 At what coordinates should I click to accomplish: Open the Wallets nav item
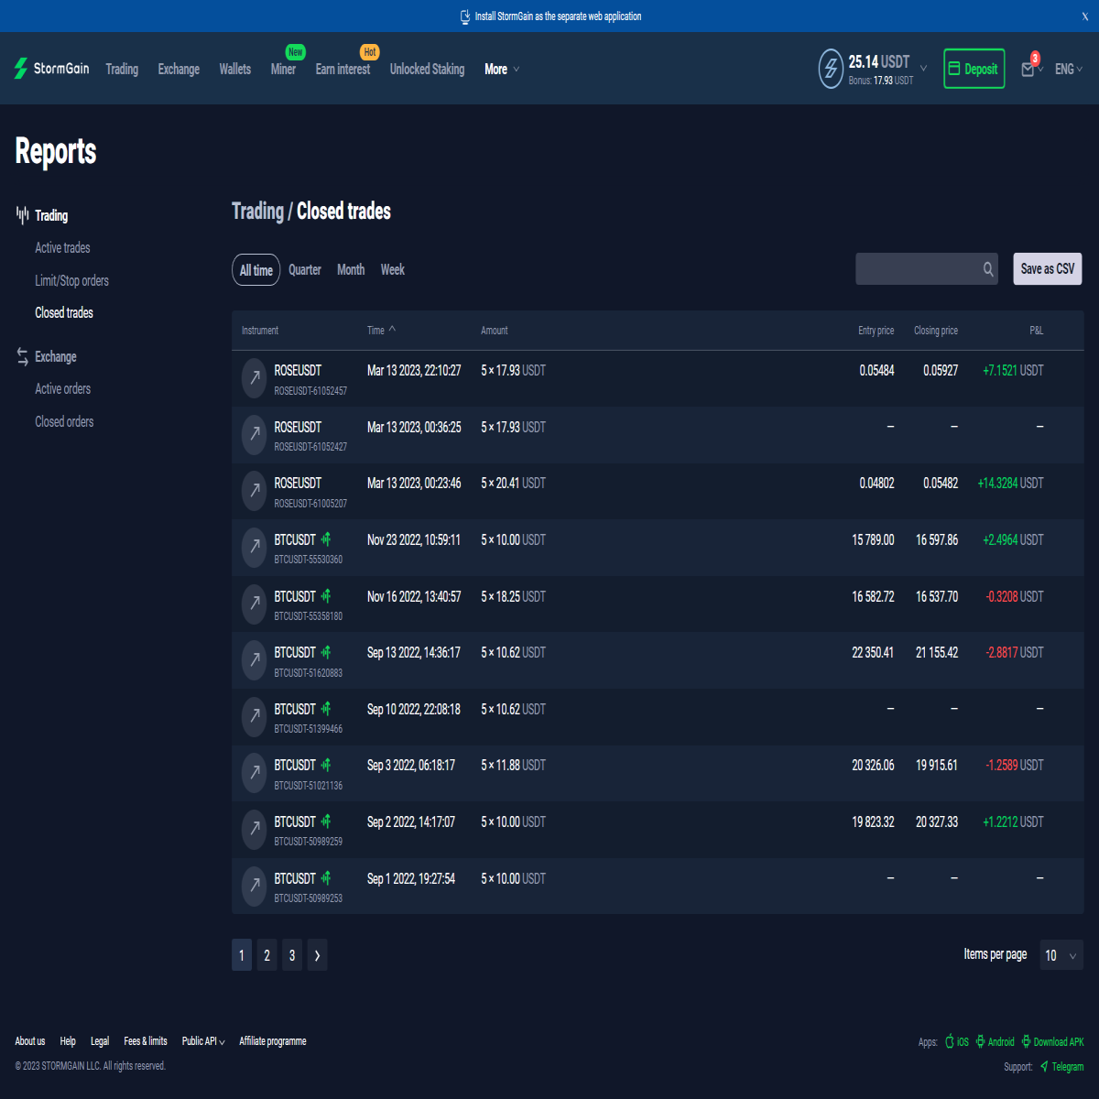(x=235, y=70)
